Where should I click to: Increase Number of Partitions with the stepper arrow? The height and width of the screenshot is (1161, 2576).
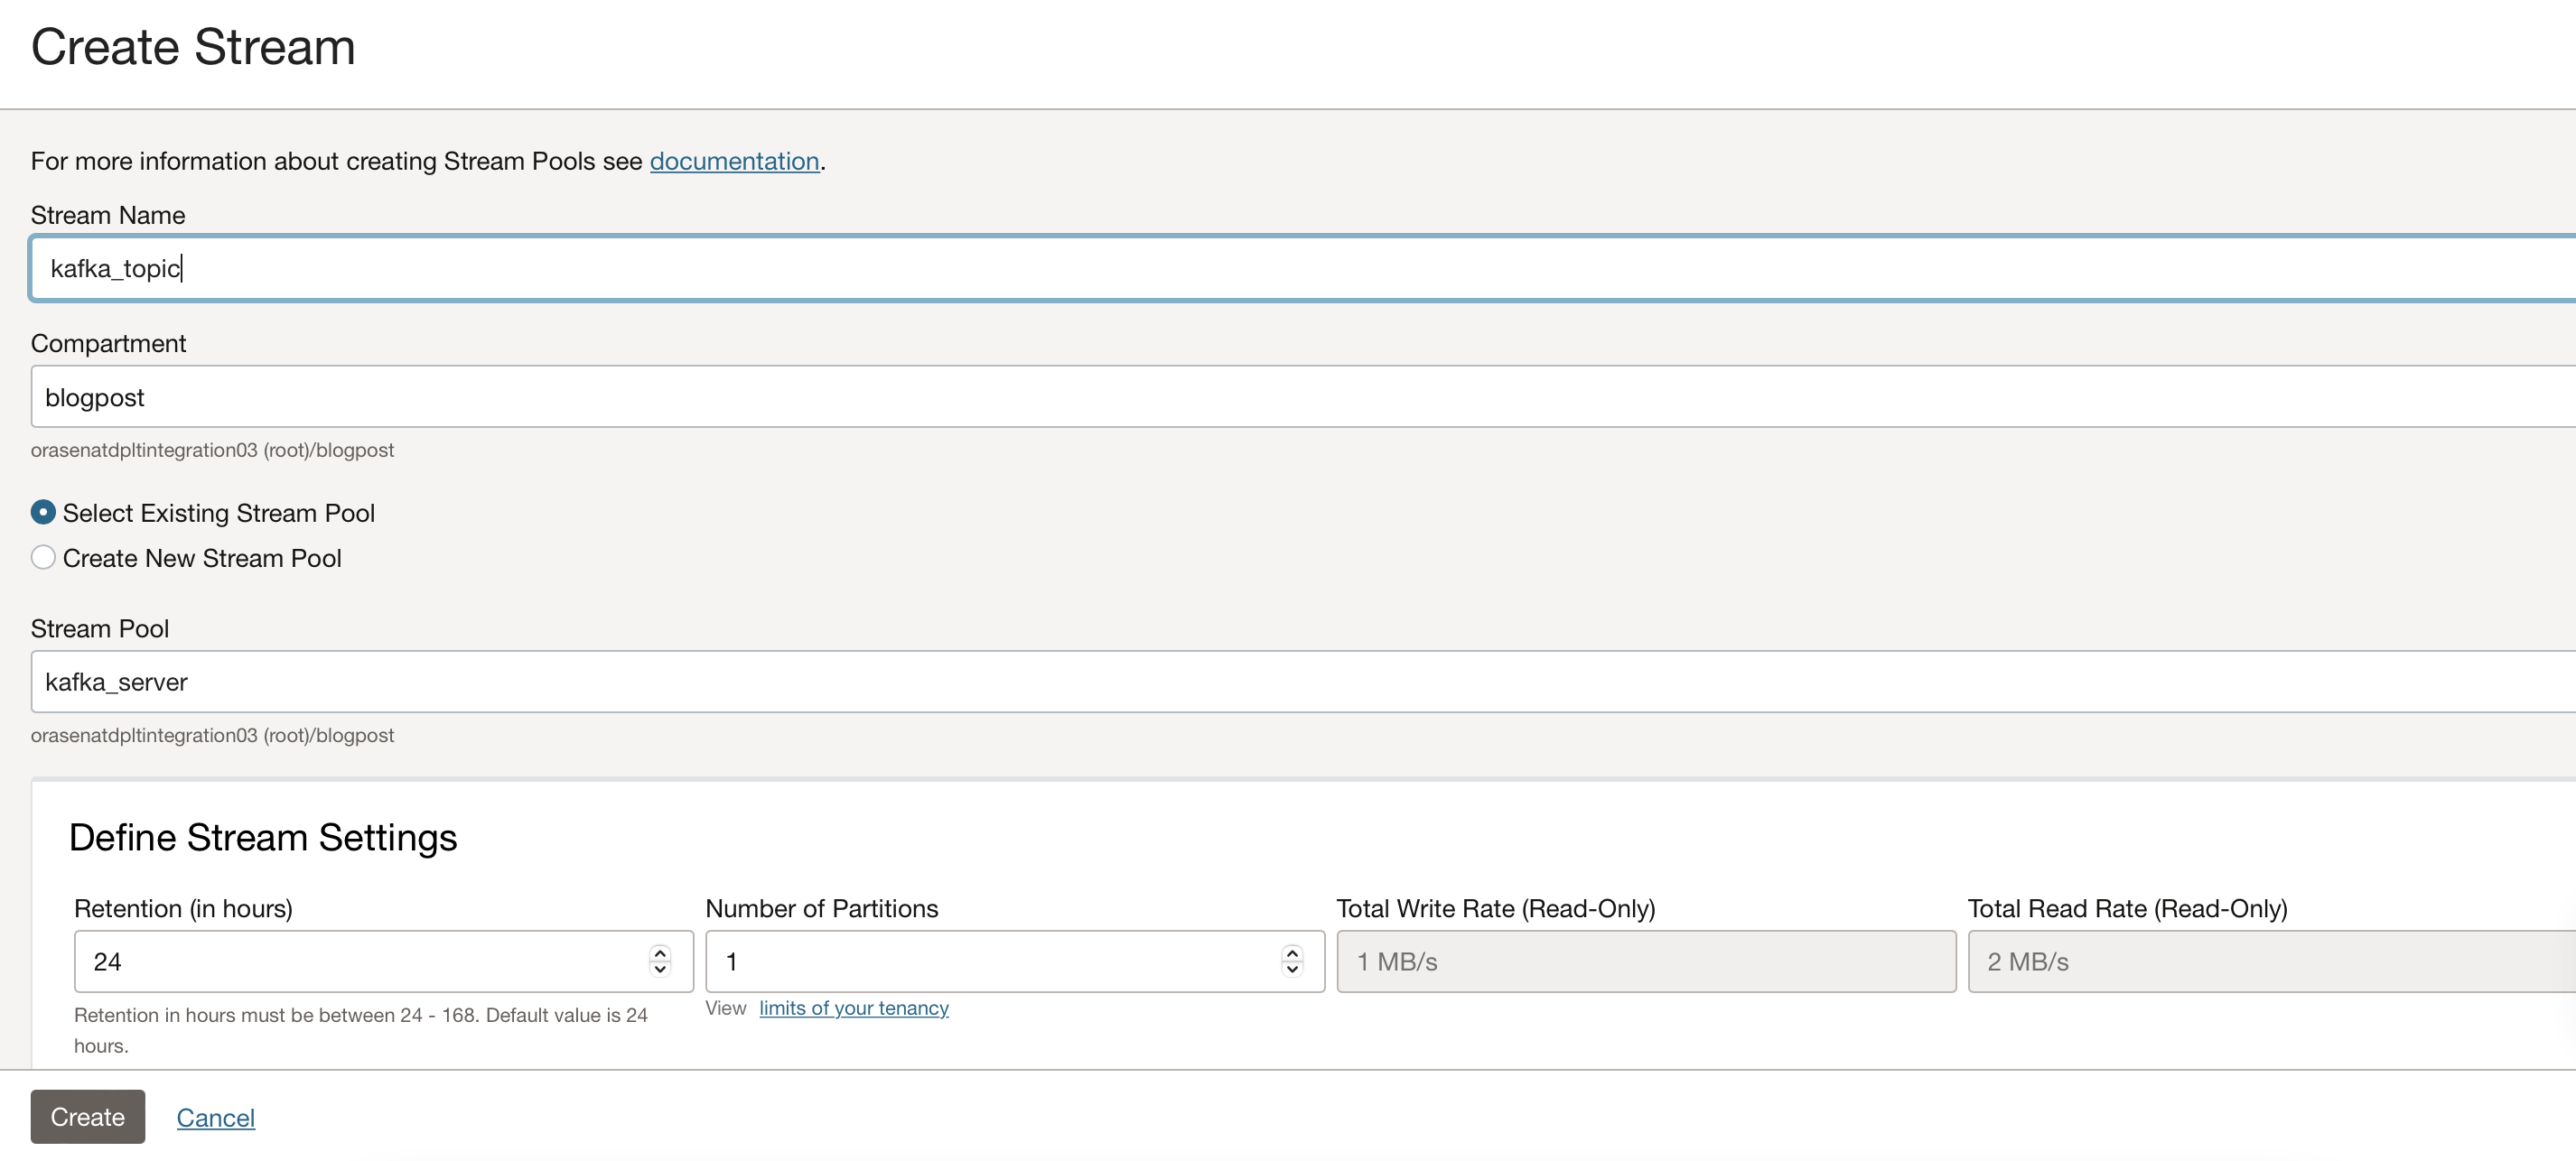coord(1291,954)
